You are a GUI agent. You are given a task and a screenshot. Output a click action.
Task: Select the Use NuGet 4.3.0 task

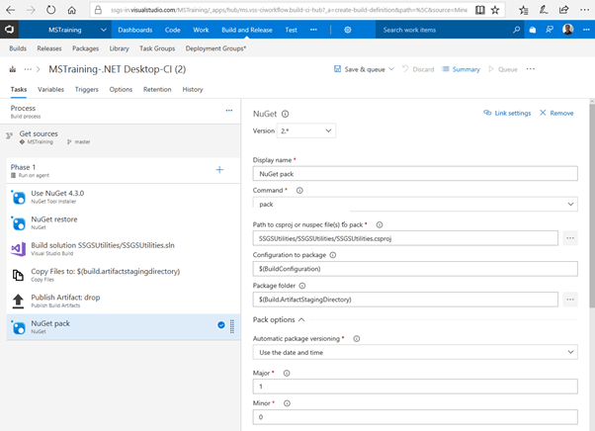(x=124, y=197)
